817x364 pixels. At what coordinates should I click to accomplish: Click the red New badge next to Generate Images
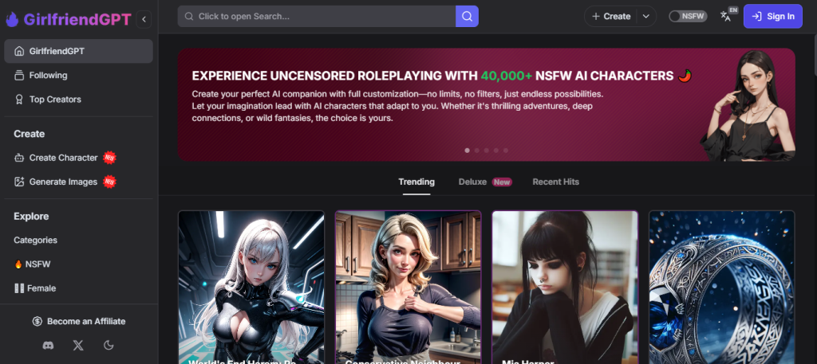pyautogui.click(x=109, y=182)
